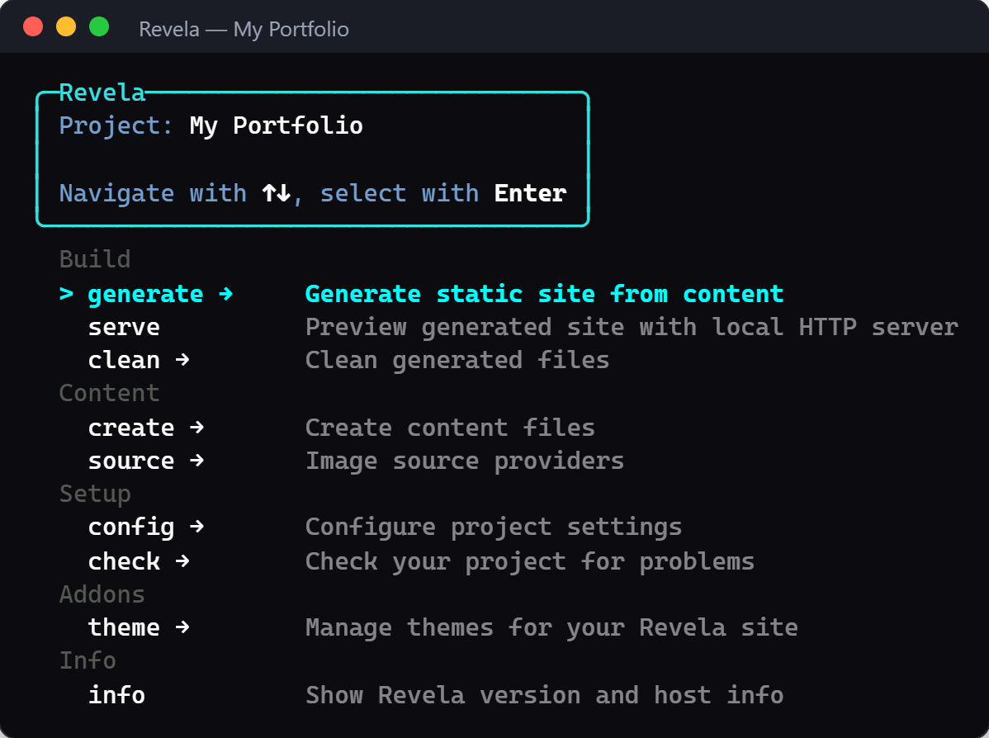Select the create menu entry
Viewport: 989px width, 738px height.
click(131, 428)
